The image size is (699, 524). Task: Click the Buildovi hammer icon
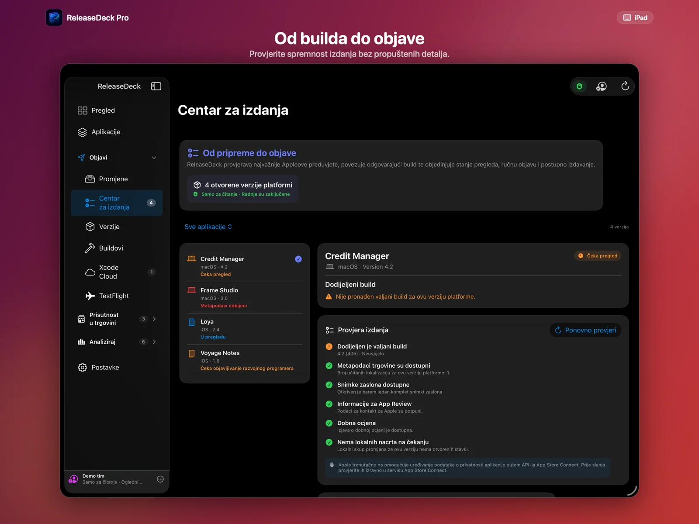pos(90,248)
